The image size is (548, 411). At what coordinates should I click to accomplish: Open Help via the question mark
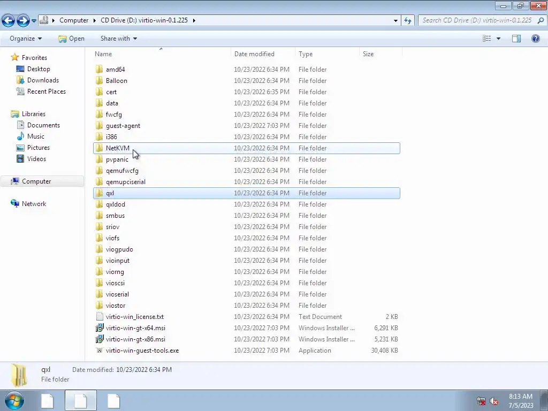coord(535,39)
